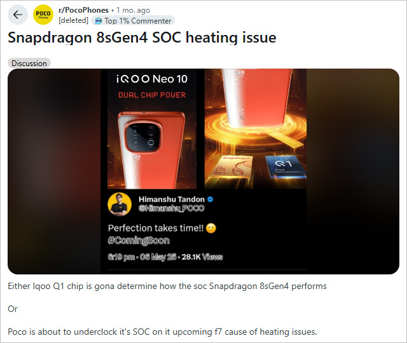Click the post timestamp 1 mo. ago
Viewport: 407px width, 343px height.
[133, 10]
